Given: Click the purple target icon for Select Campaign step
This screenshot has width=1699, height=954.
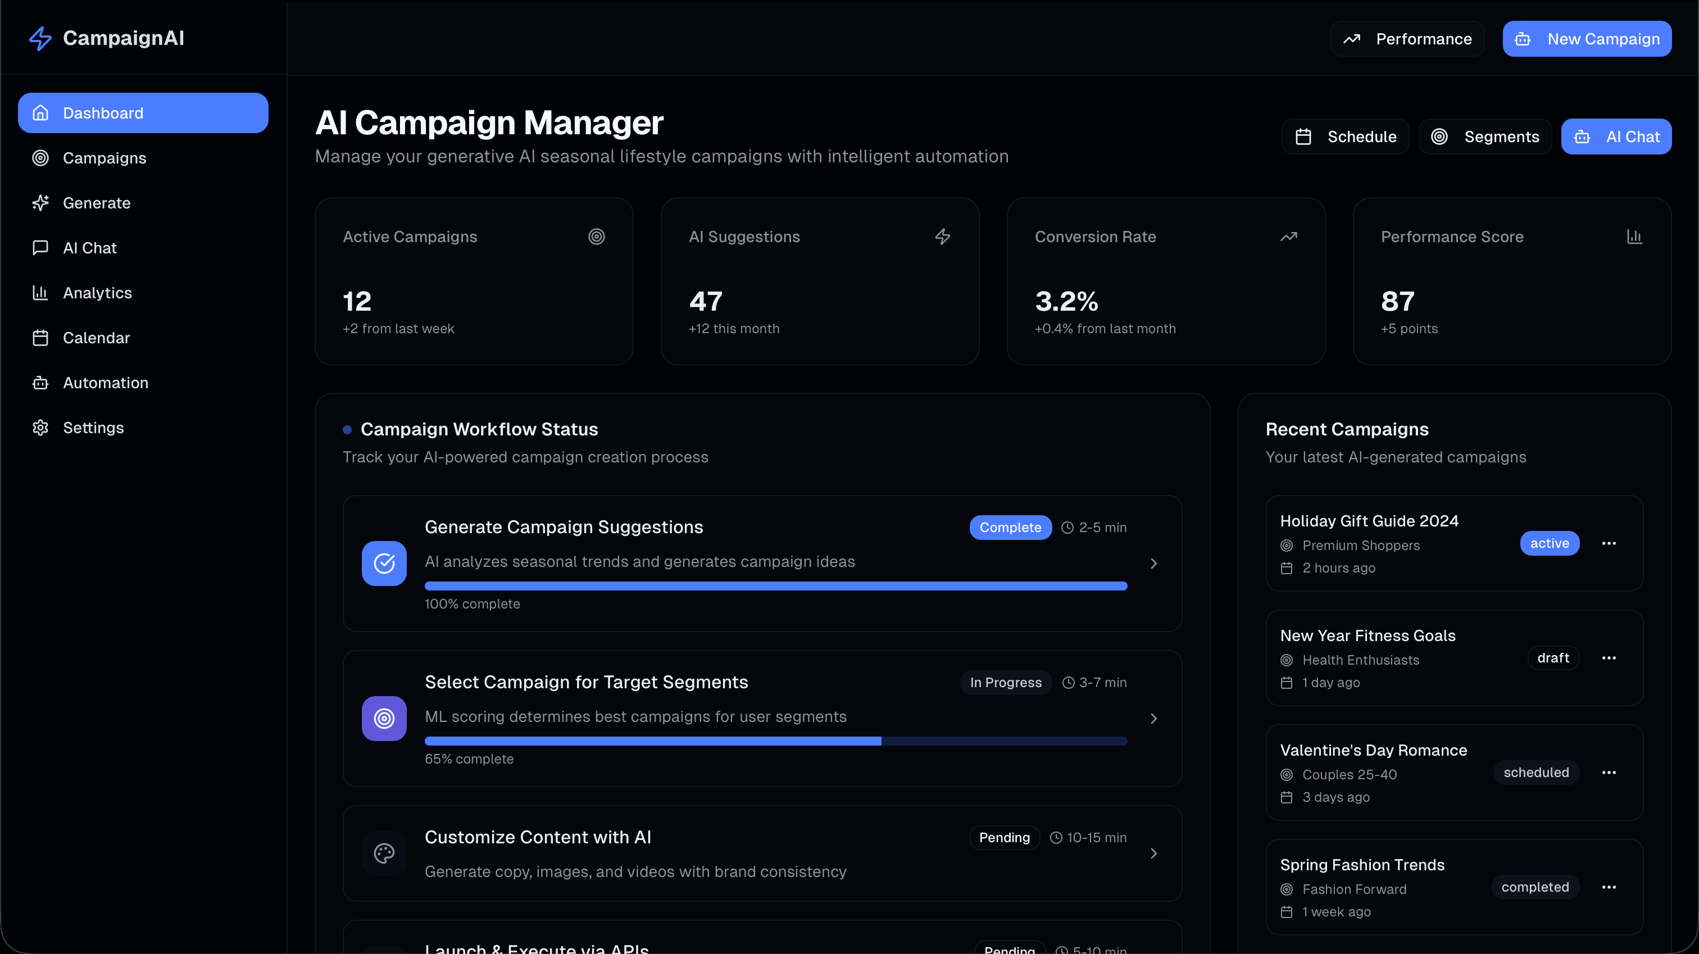Looking at the screenshot, I should pyautogui.click(x=384, y=719).
